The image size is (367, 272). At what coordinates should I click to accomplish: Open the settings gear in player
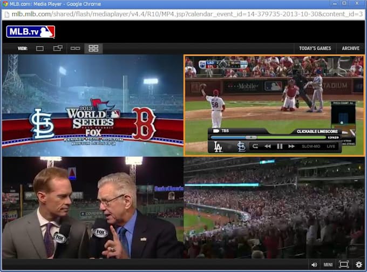click(359, 264)
